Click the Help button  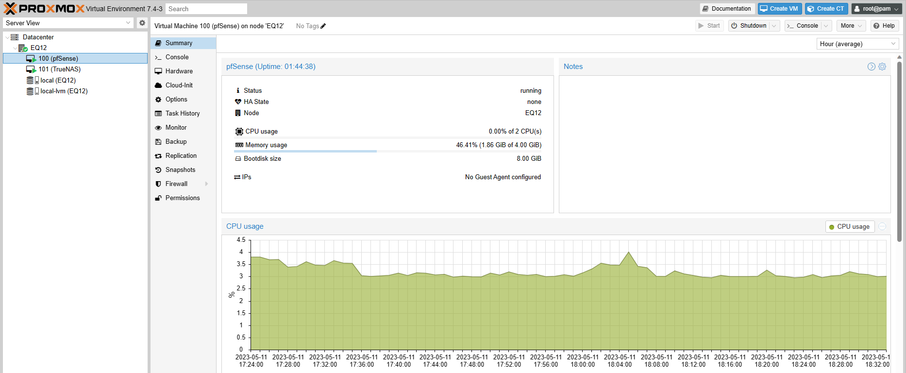coord(884,26)
